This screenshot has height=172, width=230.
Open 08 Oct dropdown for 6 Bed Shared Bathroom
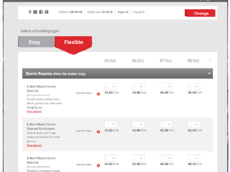(x=194, y=124)
